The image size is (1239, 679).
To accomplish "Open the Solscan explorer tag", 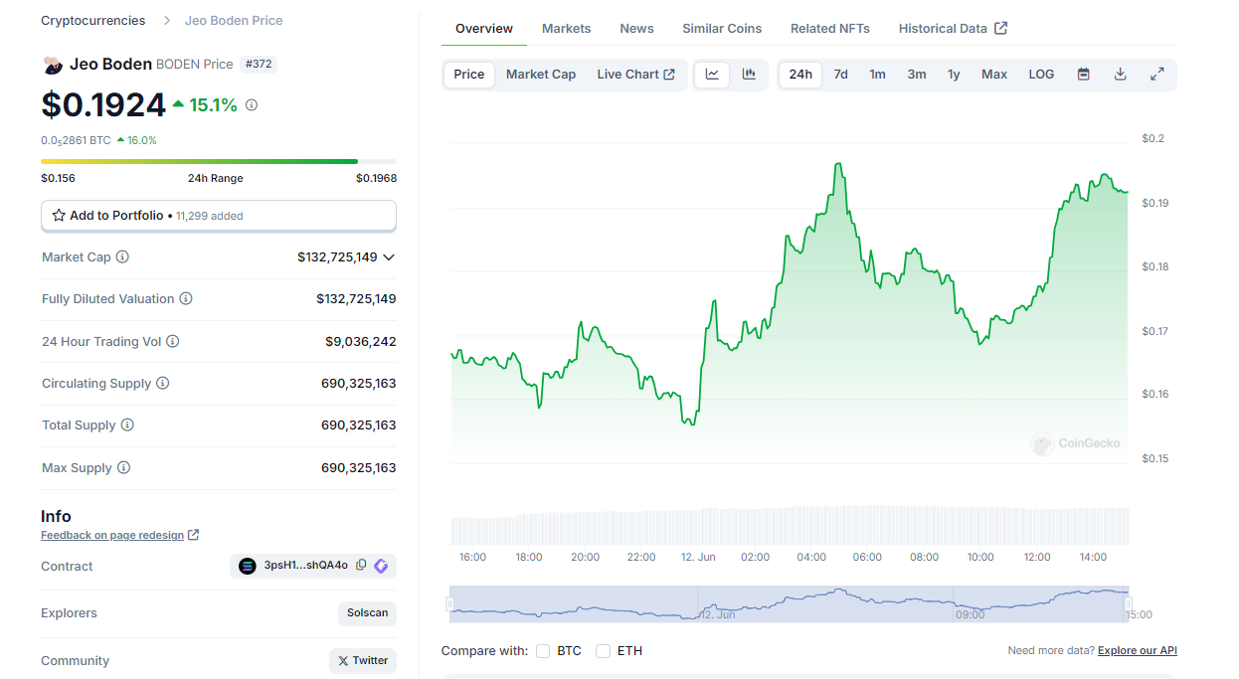I will tap(367, 613).
